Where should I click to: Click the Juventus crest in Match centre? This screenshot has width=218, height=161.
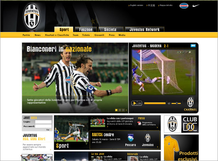click(x=148, y=138)
